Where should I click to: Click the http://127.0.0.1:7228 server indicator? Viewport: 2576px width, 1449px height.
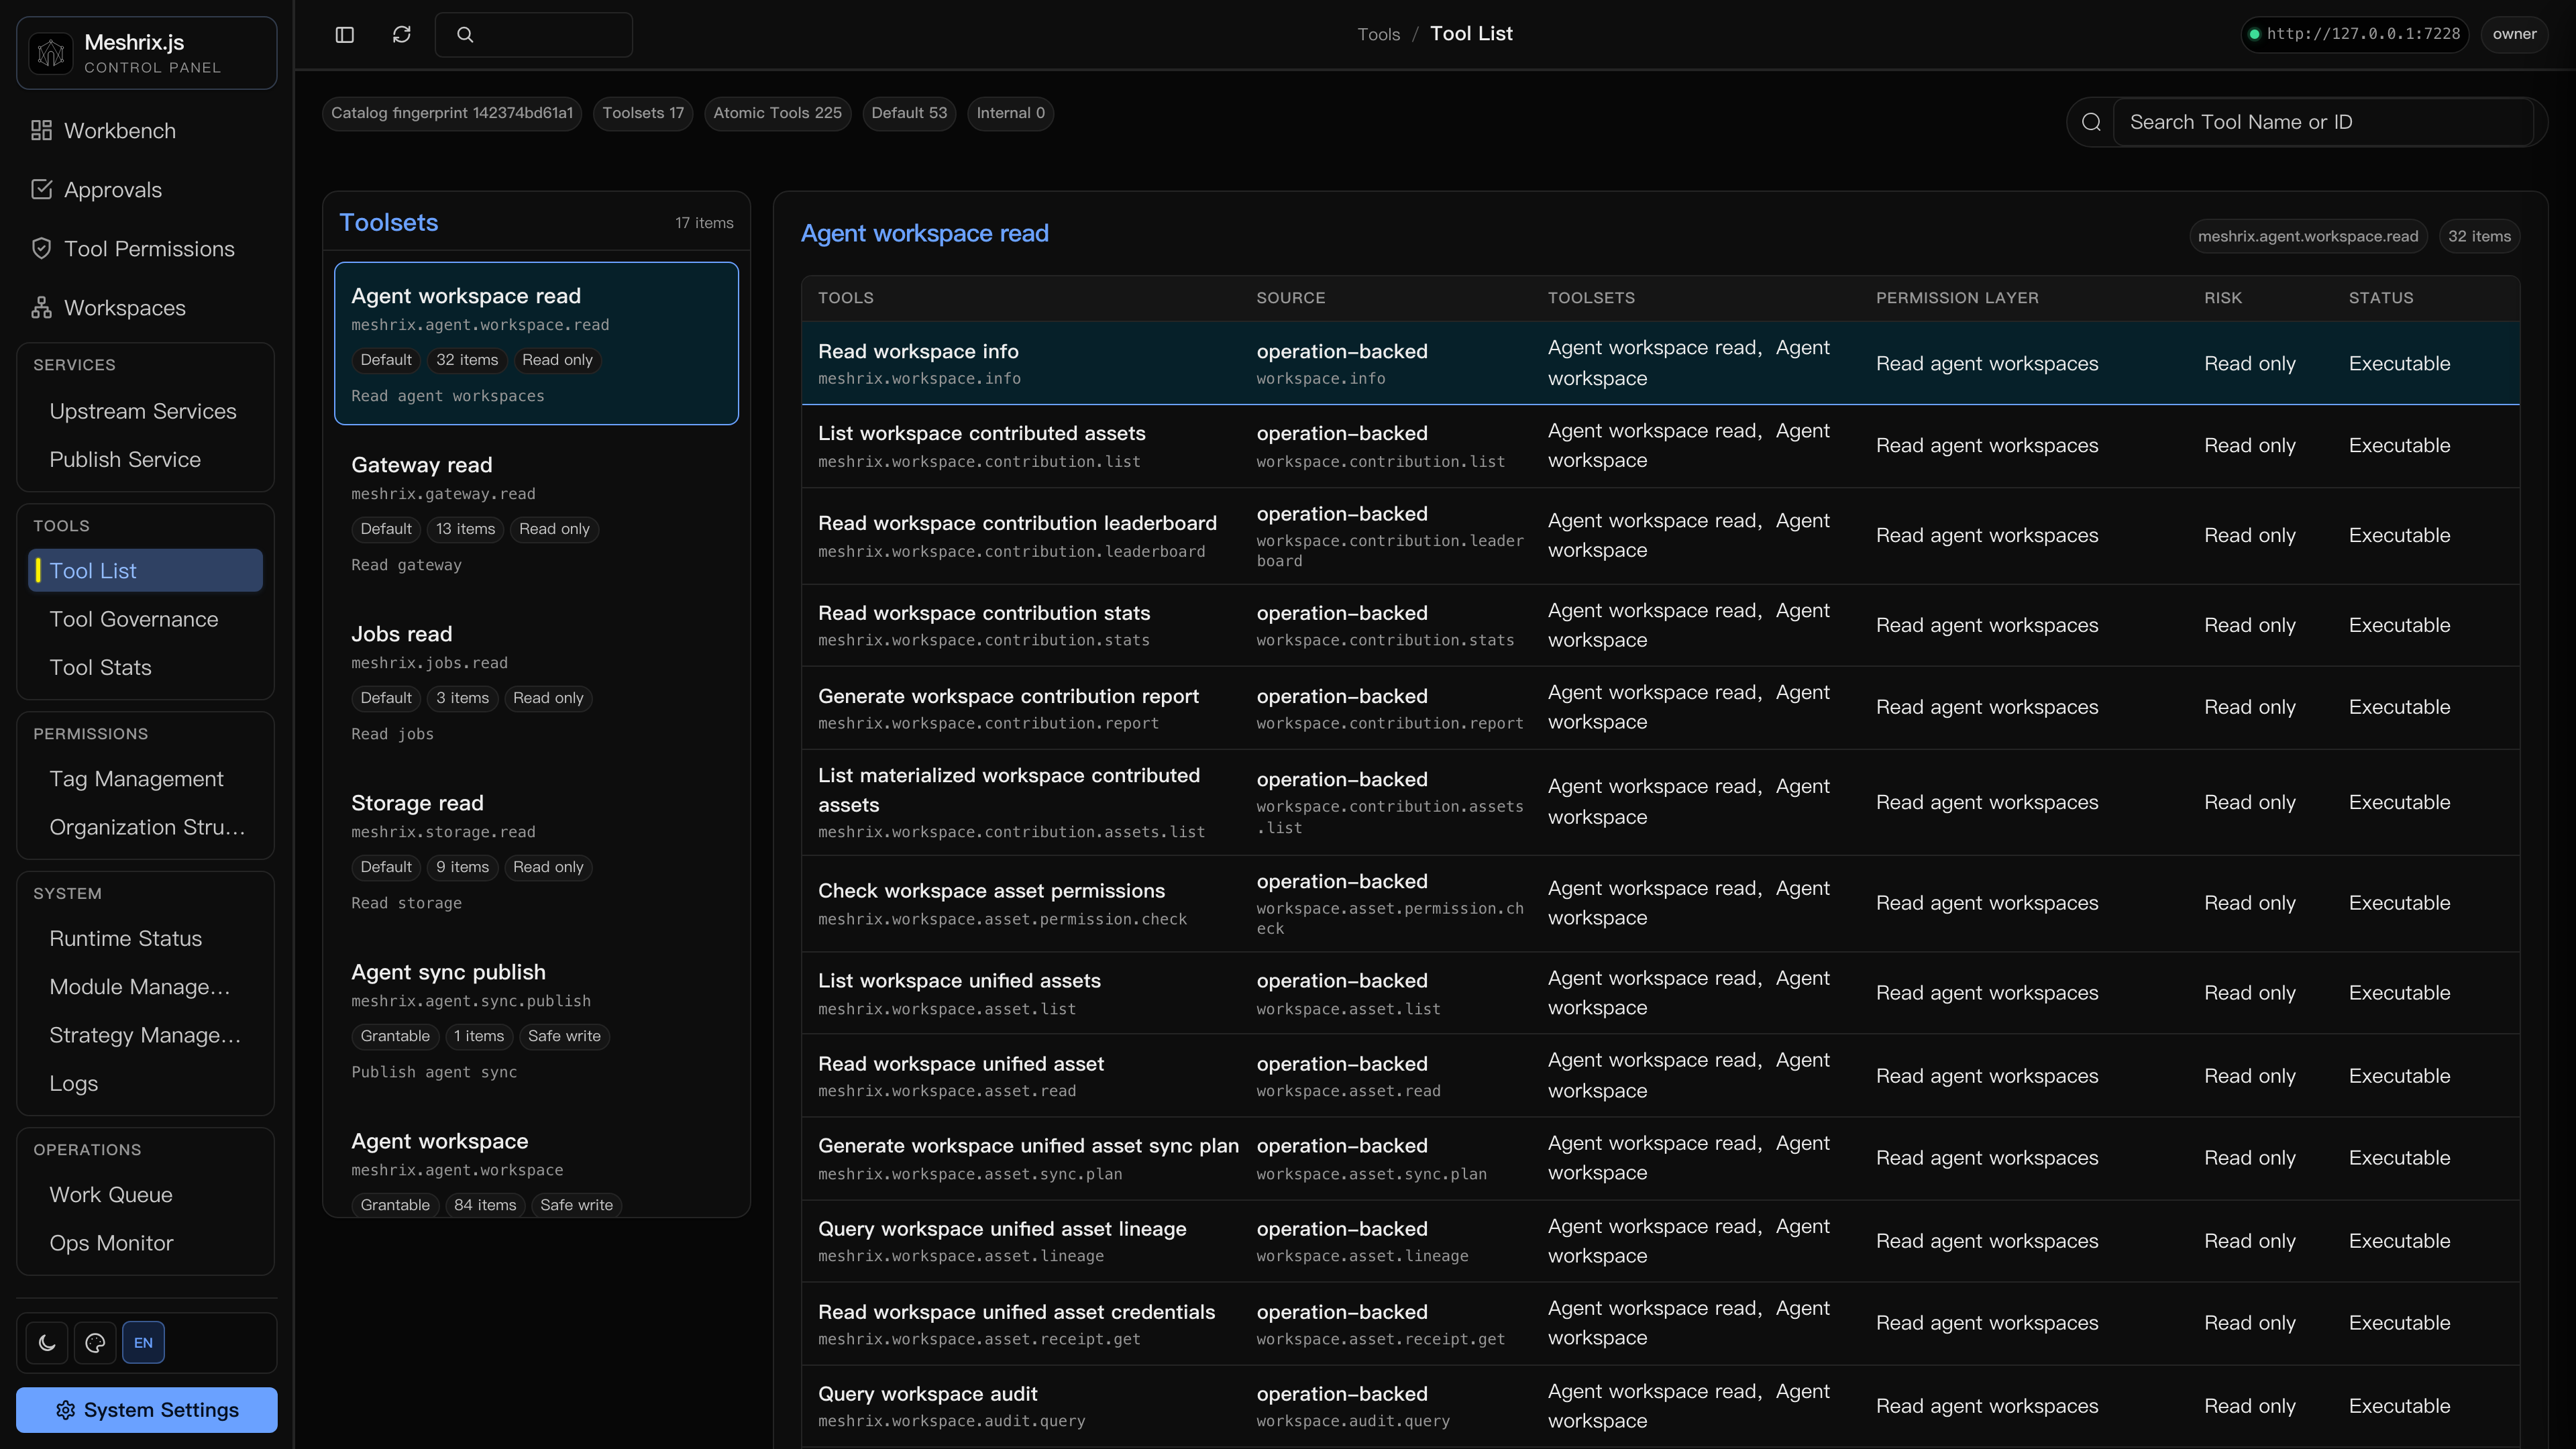coord(2355,35)
